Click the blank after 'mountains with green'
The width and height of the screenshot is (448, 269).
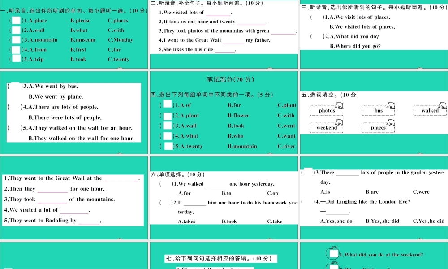pyautogui.click(x=283, y=32)
